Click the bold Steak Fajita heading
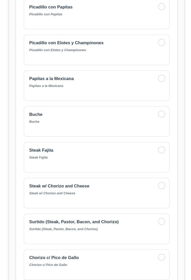Viewport: 191px width, 280px height. (41, 150)
